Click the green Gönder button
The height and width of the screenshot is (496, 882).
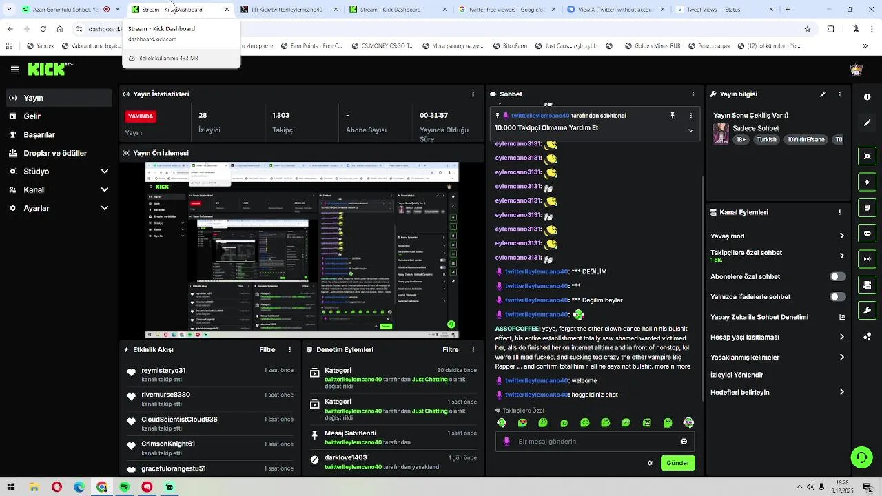coord(677,463)
